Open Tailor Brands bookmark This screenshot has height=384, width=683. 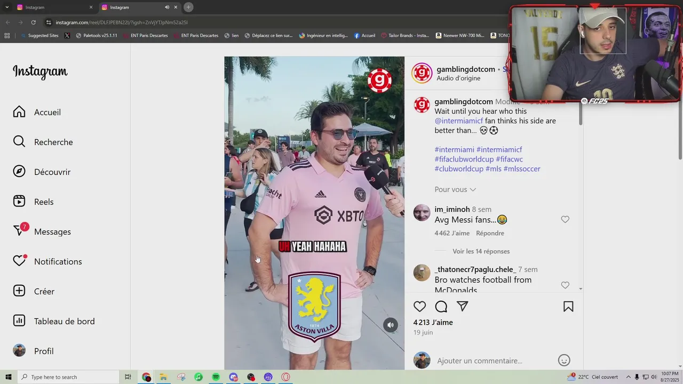coord(405,36)
